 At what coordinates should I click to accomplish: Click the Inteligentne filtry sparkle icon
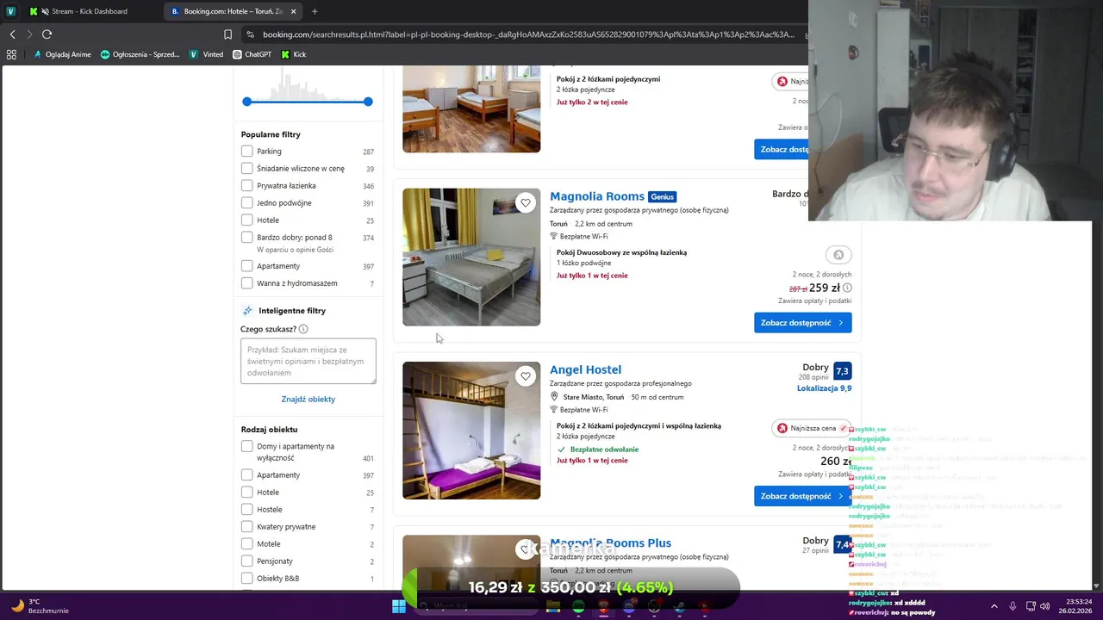point(247,310)
